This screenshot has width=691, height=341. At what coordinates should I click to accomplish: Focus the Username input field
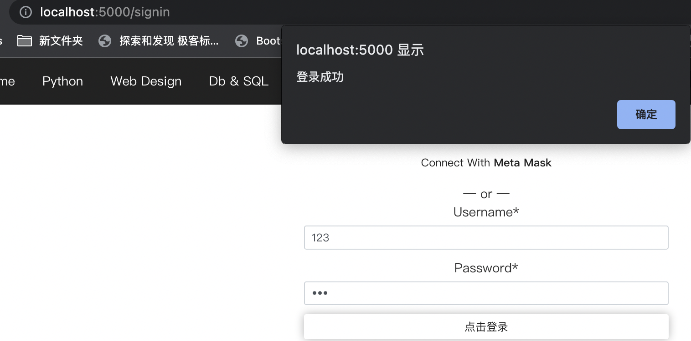point(486,237)
